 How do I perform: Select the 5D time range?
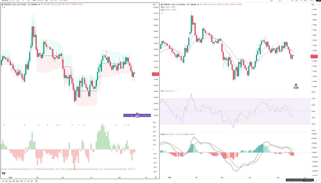7,181
